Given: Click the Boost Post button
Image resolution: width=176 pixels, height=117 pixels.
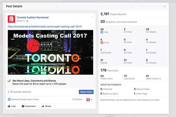Looking at the screenshot, I should (x=86, y=92).
